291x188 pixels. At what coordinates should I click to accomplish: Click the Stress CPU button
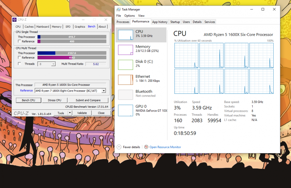[54, 100]
